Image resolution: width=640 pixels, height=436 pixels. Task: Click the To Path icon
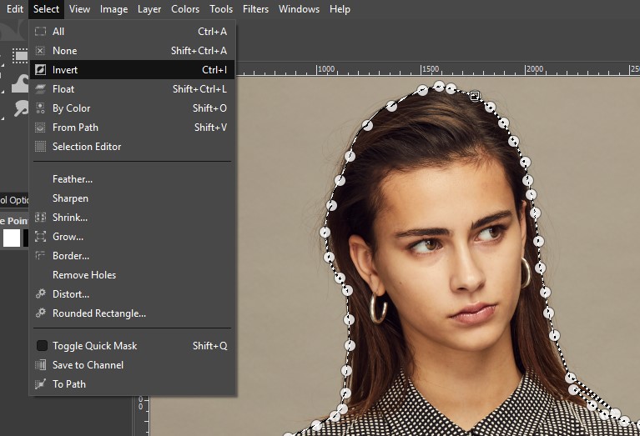[x=40, y=384]
